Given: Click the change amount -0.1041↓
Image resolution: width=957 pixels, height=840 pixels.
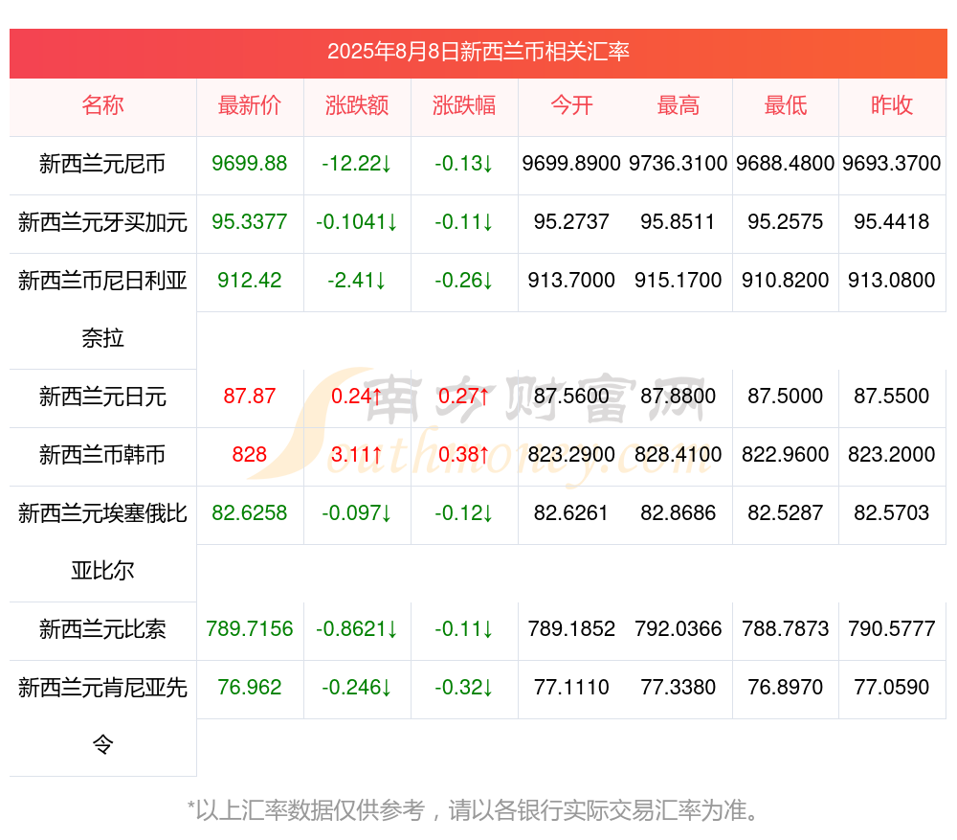Looking at the screenshot, I should click(x=356, y=221).
